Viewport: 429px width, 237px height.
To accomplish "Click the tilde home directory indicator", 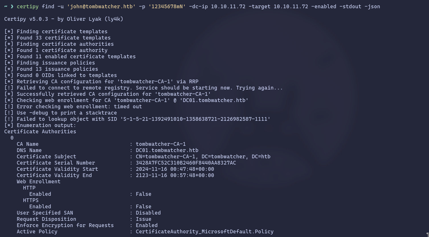I will pyautogui.click(x=6, y=7).
